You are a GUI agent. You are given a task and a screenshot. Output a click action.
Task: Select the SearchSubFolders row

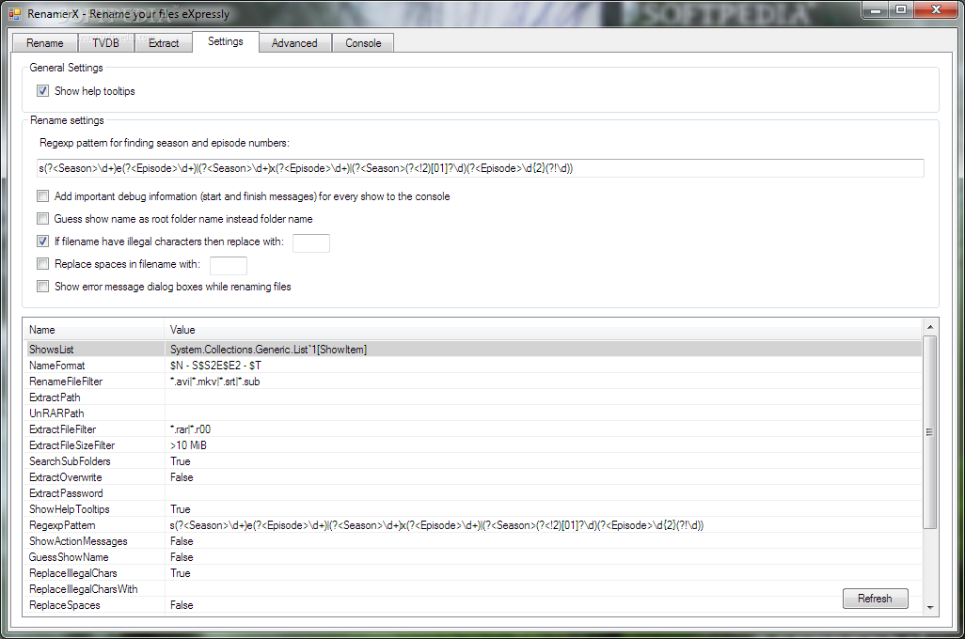click(x=473, y=461)
